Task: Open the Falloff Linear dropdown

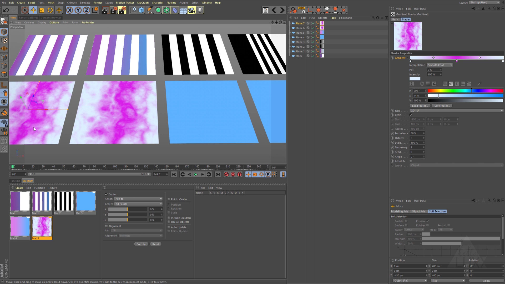Action: tap(414, 230)
